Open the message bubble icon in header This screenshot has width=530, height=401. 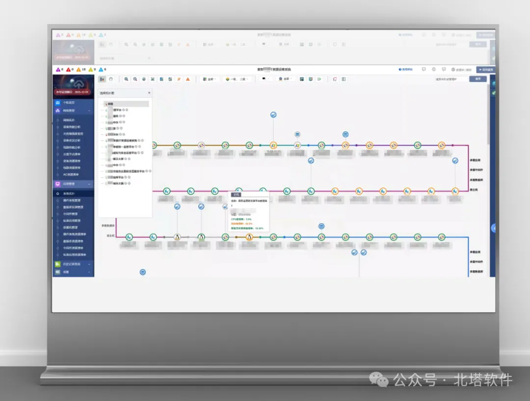point(424,69)
